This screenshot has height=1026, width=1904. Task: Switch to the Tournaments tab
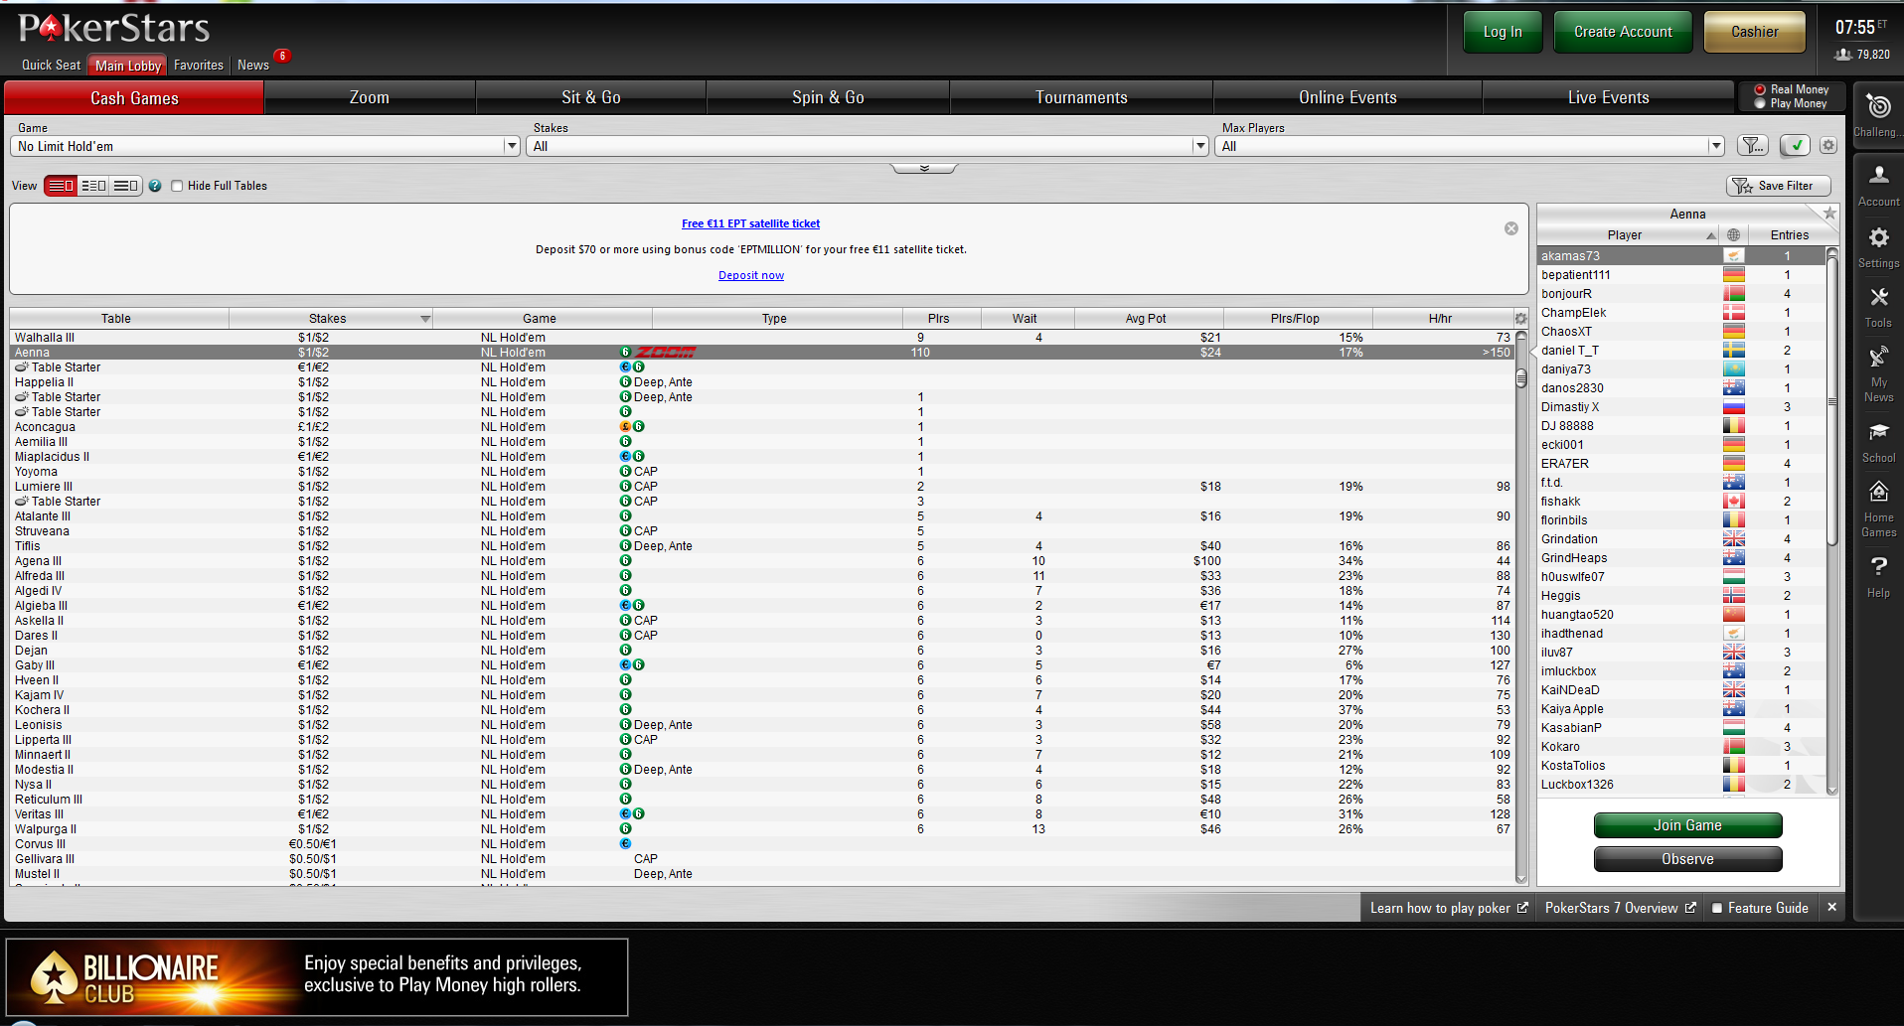(1081, 97)
